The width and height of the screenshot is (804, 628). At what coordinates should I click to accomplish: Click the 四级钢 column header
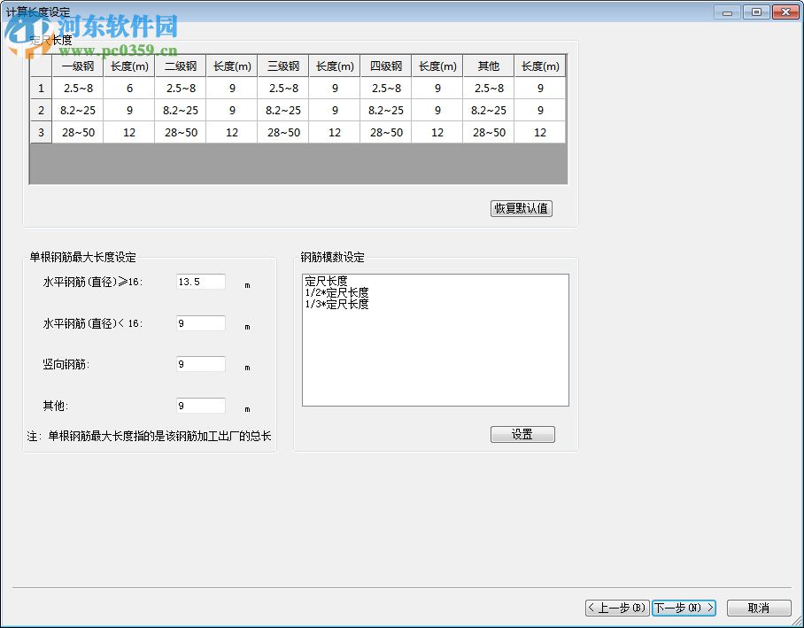pos(385,66)
